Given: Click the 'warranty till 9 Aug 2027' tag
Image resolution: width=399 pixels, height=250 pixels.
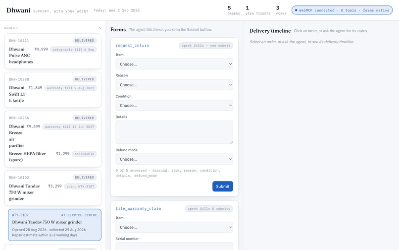Looking at the screenshot, I should [70, 88].
